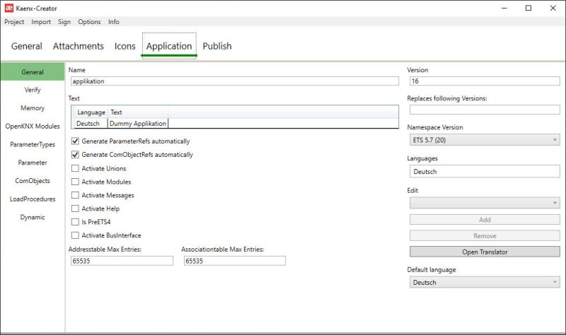Open the ComObjects sidebar section
Image resolution: width=566 pixels, height=335 pixels.
click(x=33, y=181)
